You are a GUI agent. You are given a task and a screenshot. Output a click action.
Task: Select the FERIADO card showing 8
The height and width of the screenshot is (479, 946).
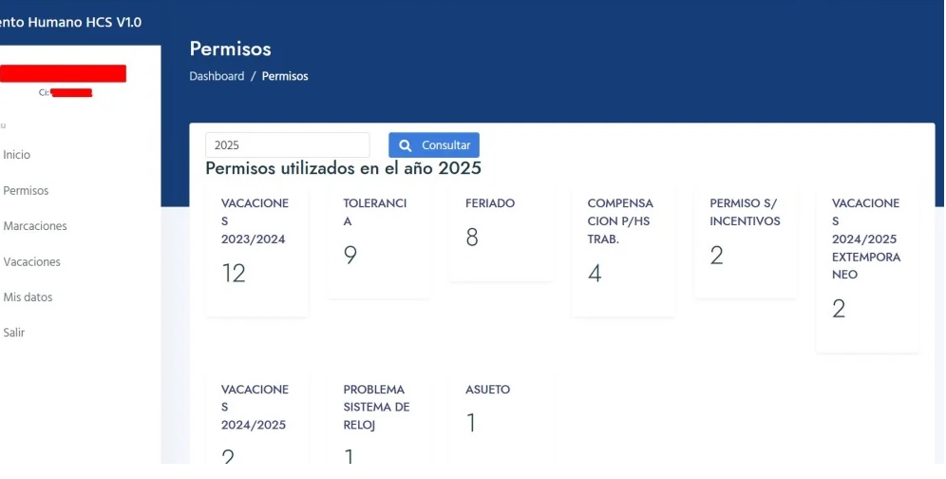(x=501, y=233)
